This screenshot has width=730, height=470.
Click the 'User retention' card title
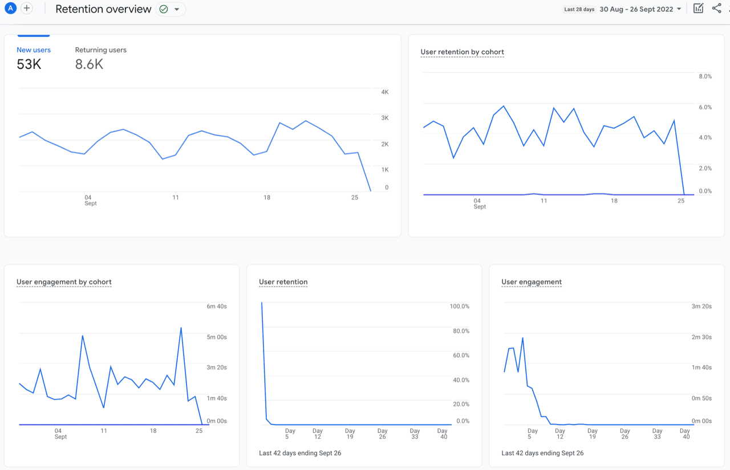[x=283, y=282]
